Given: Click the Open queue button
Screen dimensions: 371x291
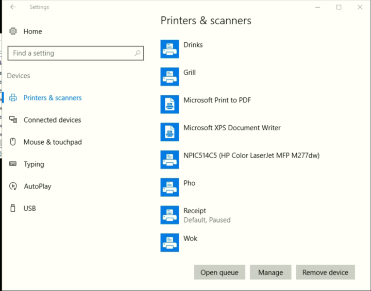Looking at the screenshot, I should (220, 272).
